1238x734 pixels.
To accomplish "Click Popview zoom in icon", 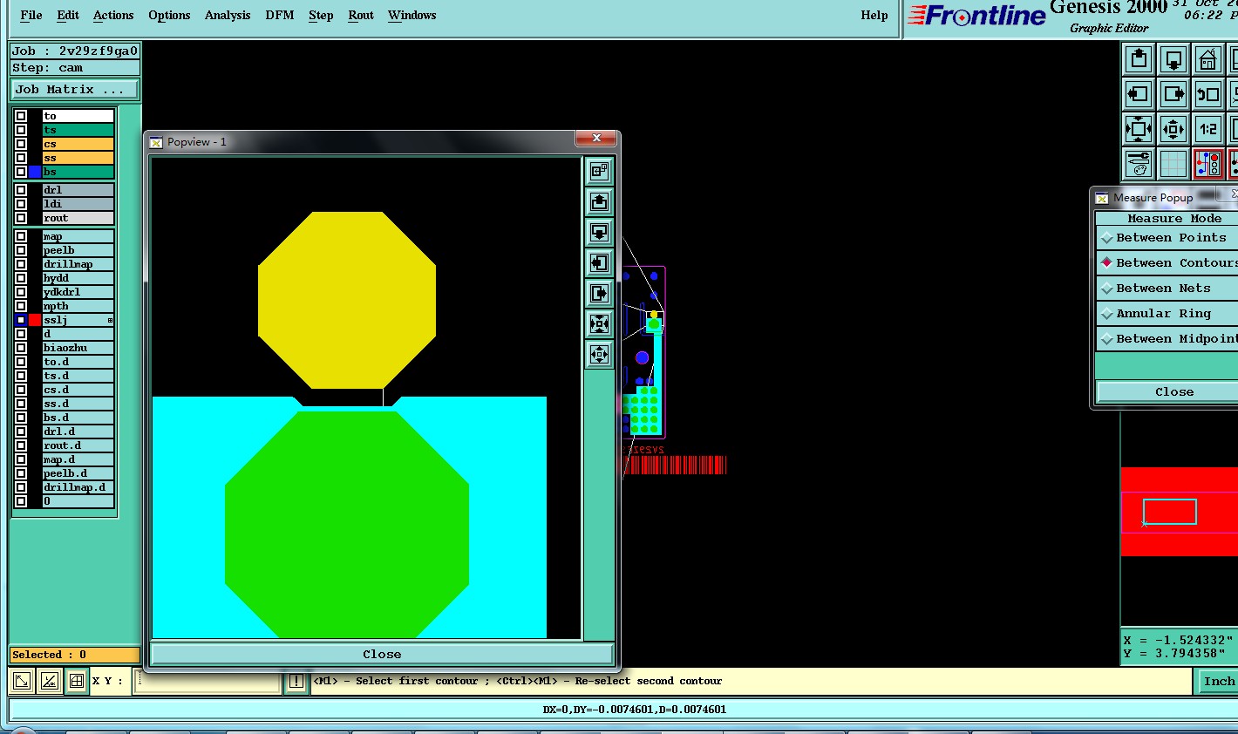I will click(x=599, y=323).
